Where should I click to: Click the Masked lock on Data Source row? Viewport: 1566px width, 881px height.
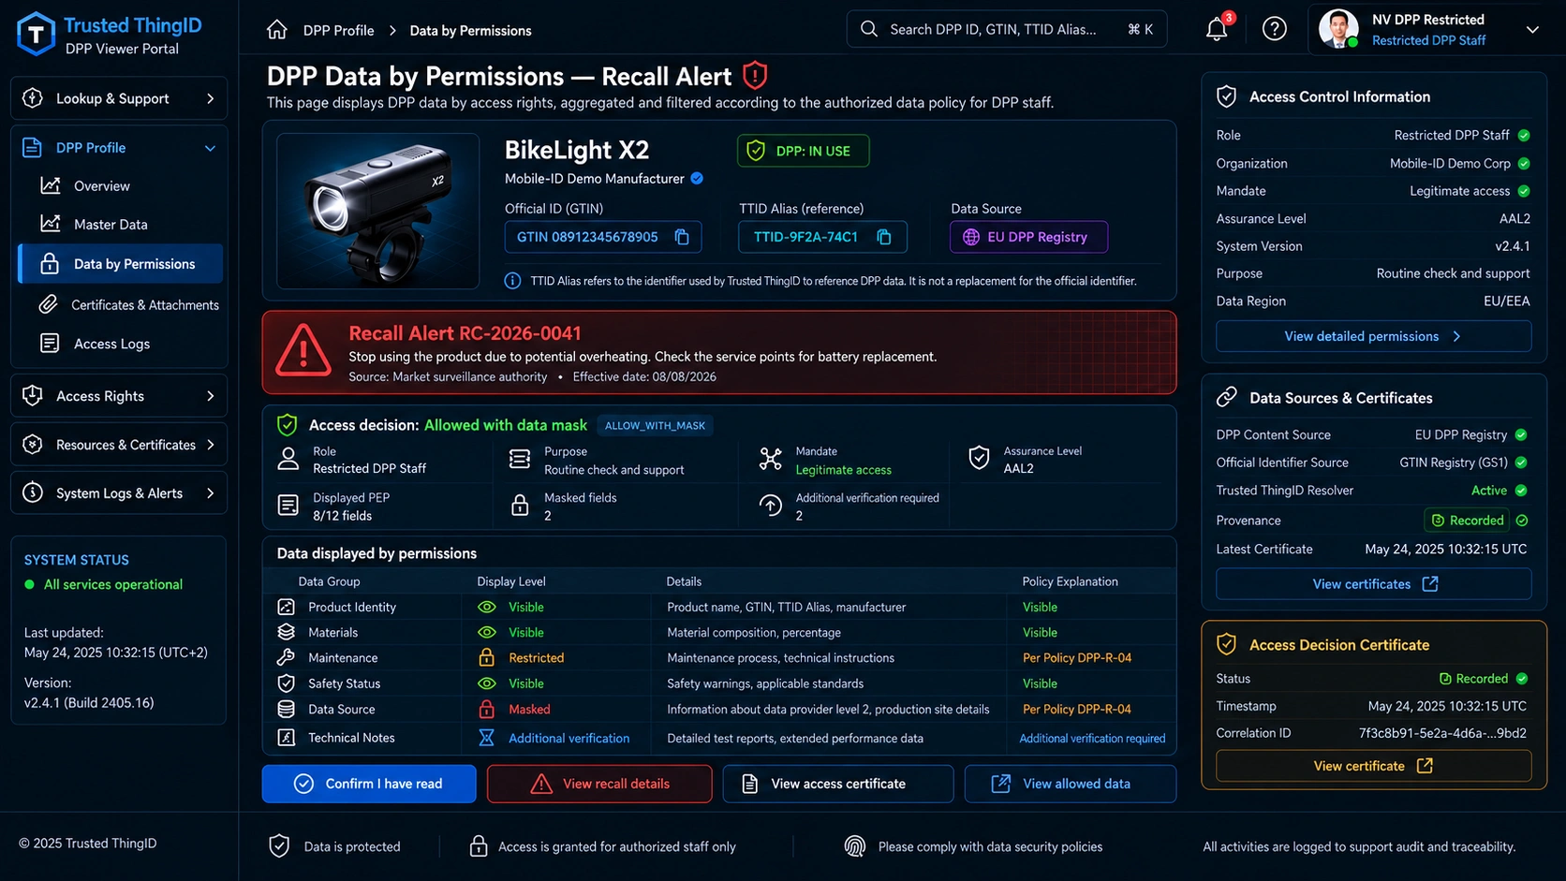487,709
